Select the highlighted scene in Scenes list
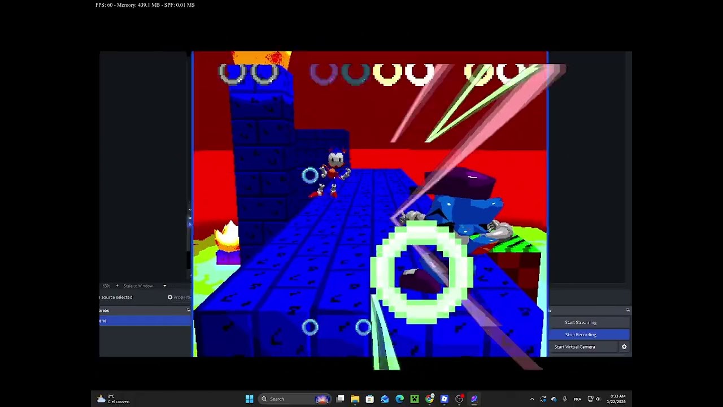Screen dimensions: 723x407 [x=145, y=321]
